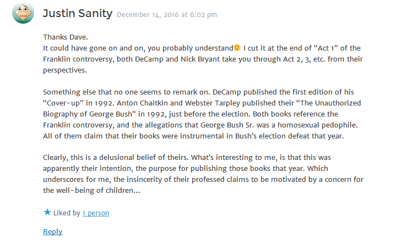Open the "1 person" likes link

click(x=96, y=213)
